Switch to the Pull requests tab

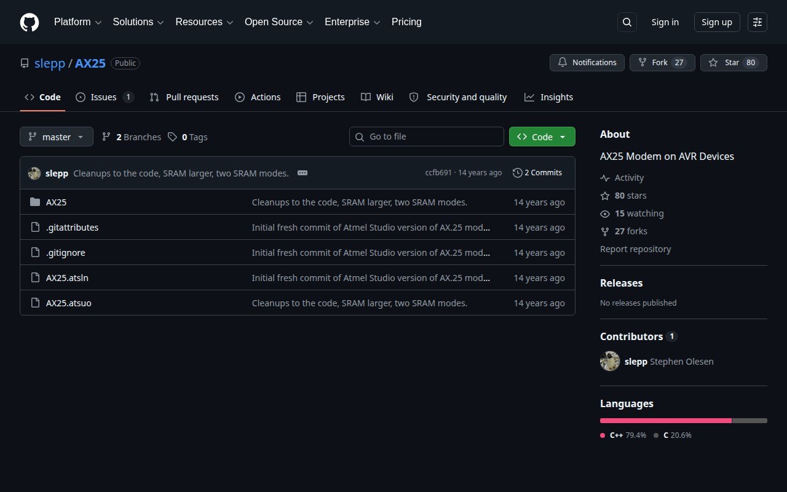(184, 97)
